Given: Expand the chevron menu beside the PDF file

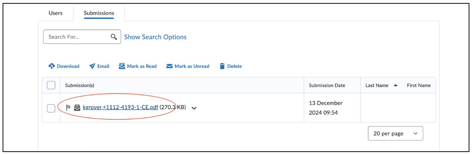Looking at the screenshot, I should [x=194, y=108].
